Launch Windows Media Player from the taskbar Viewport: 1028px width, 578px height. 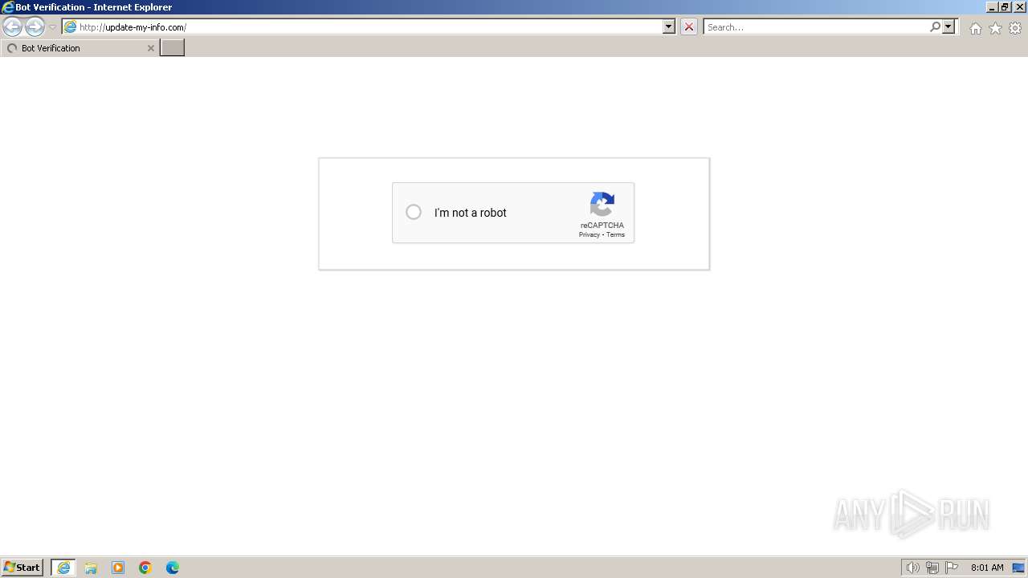click(x=118, y=568)
